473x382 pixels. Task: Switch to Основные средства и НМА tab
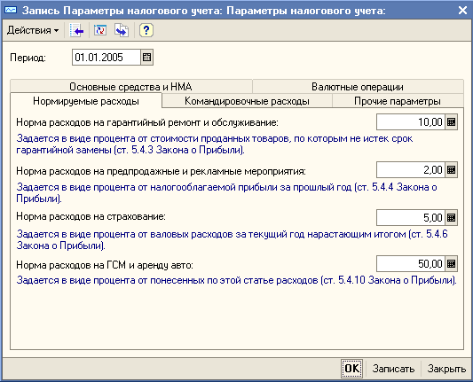131,87
